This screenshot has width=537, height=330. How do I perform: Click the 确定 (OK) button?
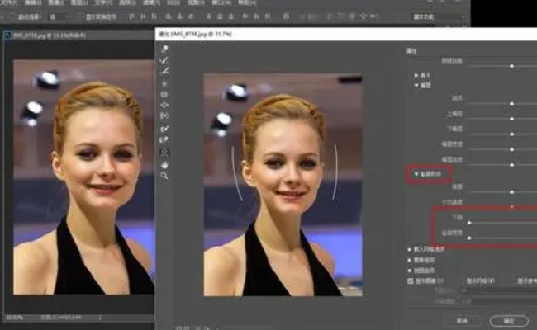[x=508, y=319]
